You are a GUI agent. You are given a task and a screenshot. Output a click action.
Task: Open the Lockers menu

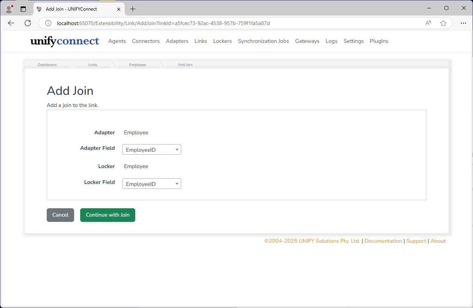click(222, 41)
